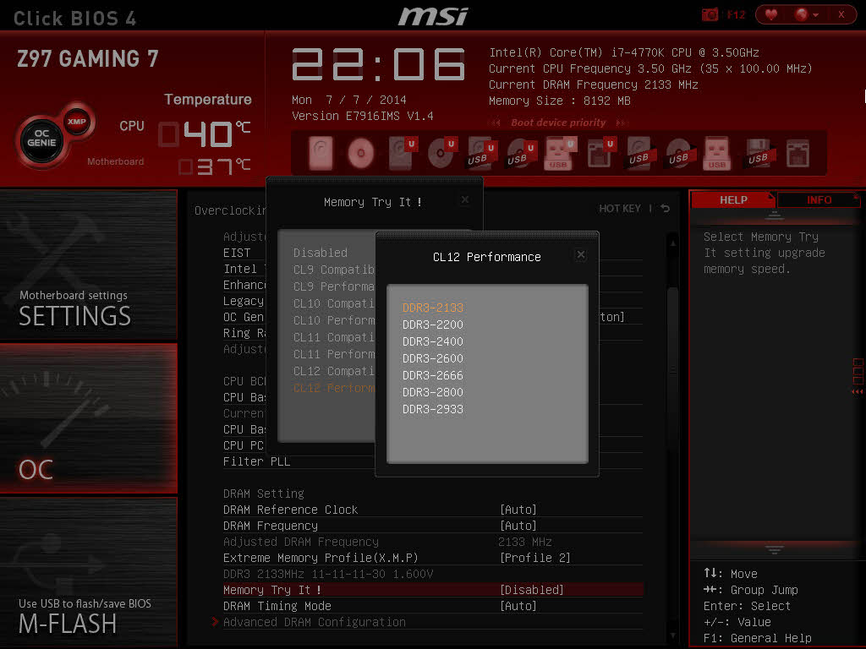
Task: Close the CL12 Performance popup
Action: click(x=580, y=254)
